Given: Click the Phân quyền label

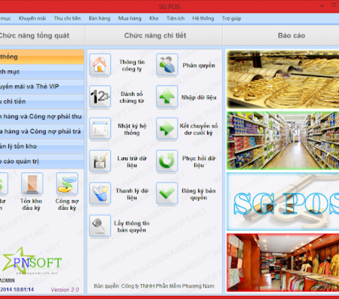Looking at the screenshot, I should (x=199, y=65).
